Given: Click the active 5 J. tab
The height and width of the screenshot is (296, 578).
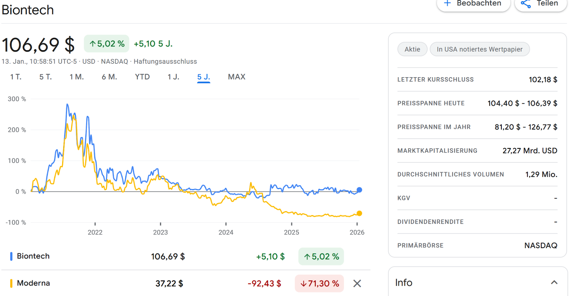Looking at the screenshot, I should tap(203, 77).
